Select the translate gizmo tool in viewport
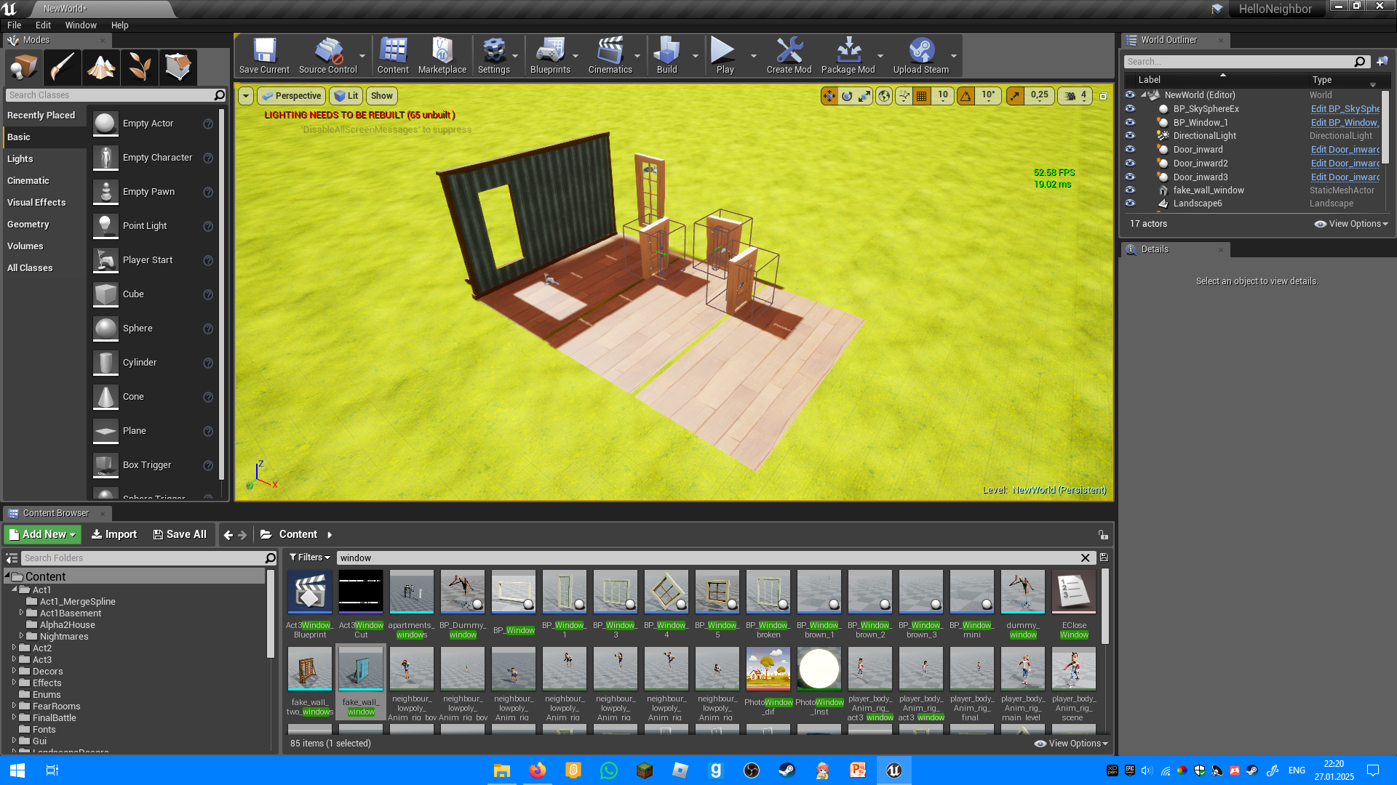Image resolution: width=1397 pixels, height=785 pixels. coord(829,96)
